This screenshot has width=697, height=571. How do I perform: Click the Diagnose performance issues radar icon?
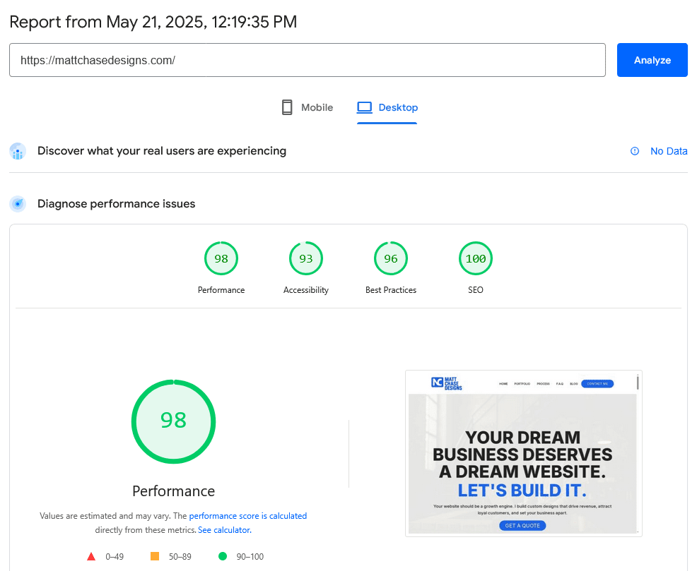coord(18,204)
